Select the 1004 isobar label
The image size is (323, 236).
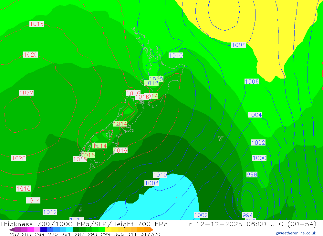[x=255, y=115]
